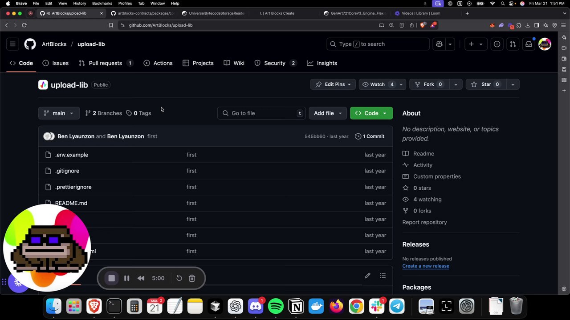Expand the Watch options dropdown arrow
Viewport: 570px width, 320px height.
(x=401, y=84)
